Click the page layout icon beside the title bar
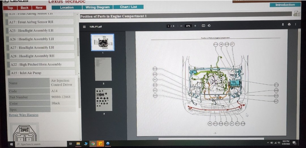This screenshot has height=148, width=306. click(x=297, y=14)
